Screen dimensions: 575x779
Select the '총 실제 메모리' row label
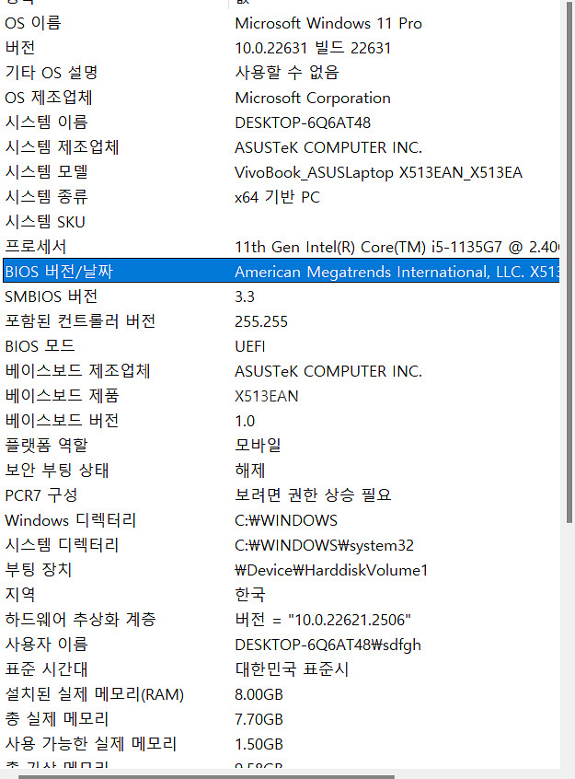tap(57, 718)
